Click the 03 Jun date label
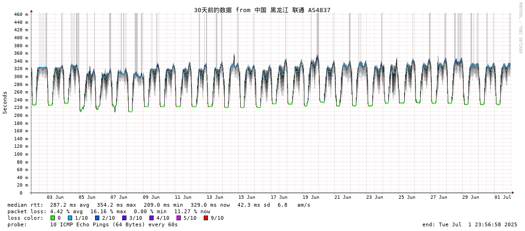 click(x=55, y=197)
